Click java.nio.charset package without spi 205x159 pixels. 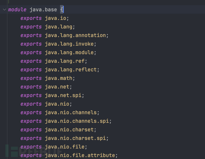70,130
